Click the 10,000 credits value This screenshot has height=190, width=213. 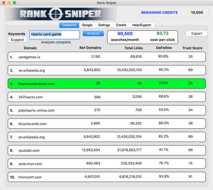pyautogui.click(x=197, y=12)
